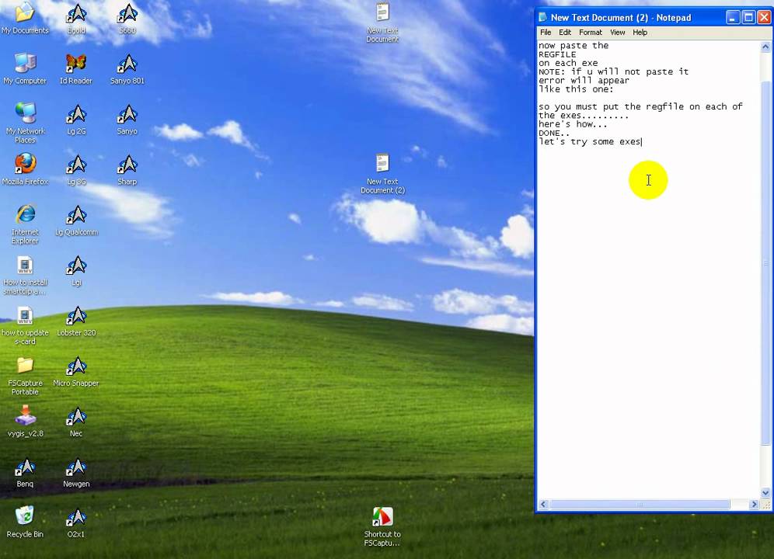774x559 pixels.
Task: Click the Lgi shortcut icon
Action: point(76,271)
